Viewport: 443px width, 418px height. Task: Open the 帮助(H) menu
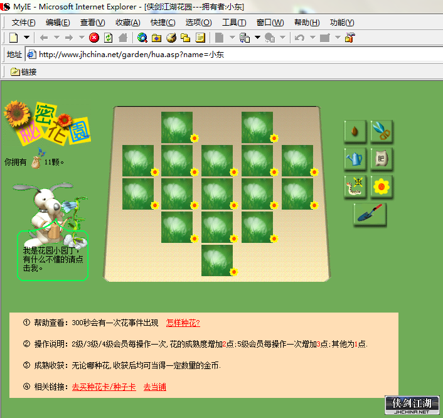307,23
